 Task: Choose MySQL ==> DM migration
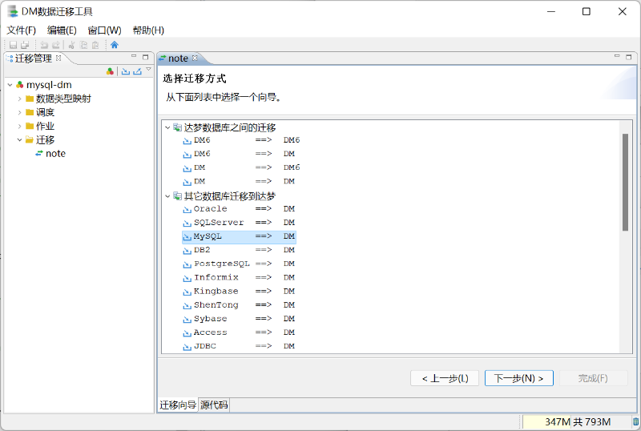click(x=239, y=236)
